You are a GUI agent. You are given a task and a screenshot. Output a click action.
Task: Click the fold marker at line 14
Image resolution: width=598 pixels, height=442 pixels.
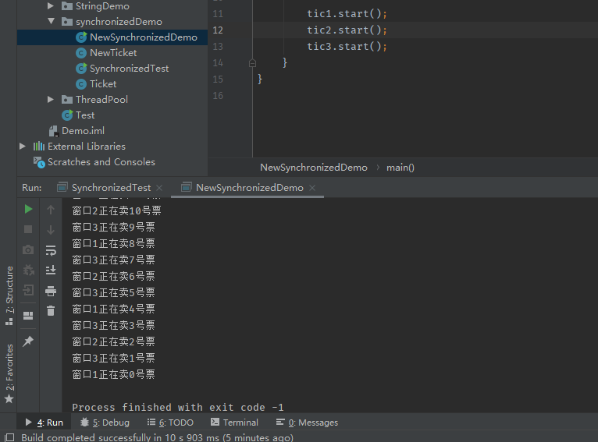pyautogui.click(x=252, y=63)
